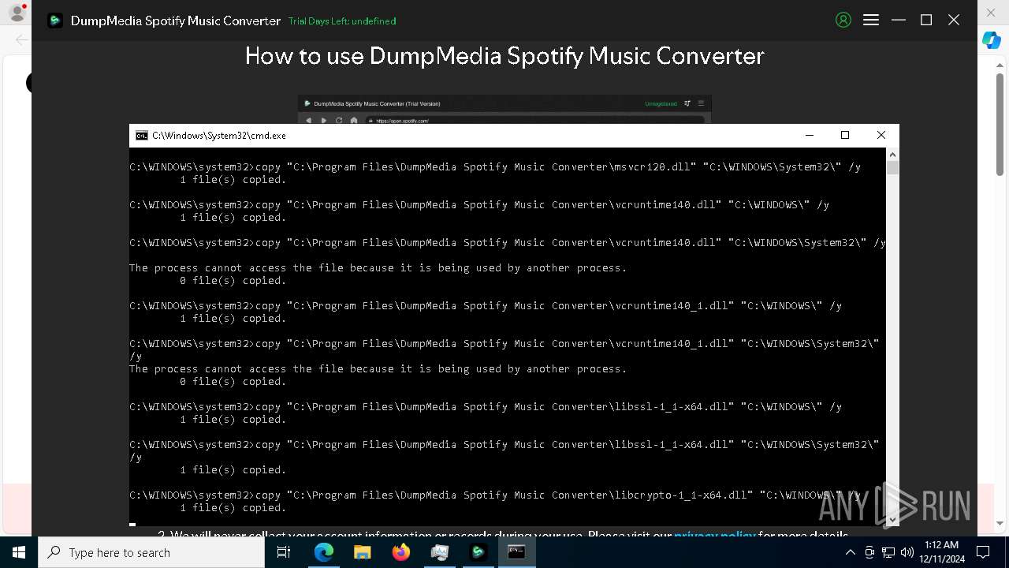
Task: Maximize the DumpMedia Spotify Music Converter window
Action: click(926, 21)
